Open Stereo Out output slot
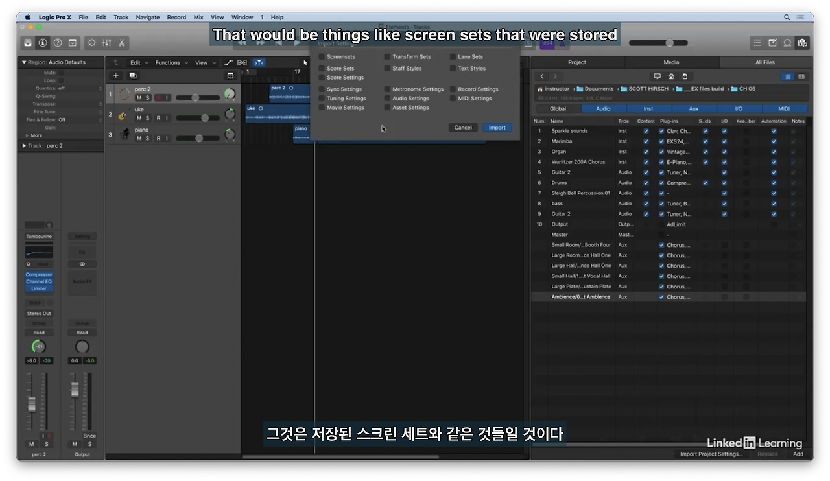The height and width of the screenshot is (481, 830). [x=39, y=314]
